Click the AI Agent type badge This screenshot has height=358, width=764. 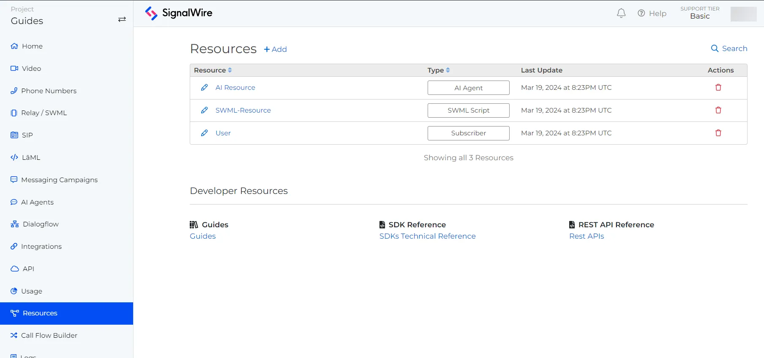click(469, 88)
